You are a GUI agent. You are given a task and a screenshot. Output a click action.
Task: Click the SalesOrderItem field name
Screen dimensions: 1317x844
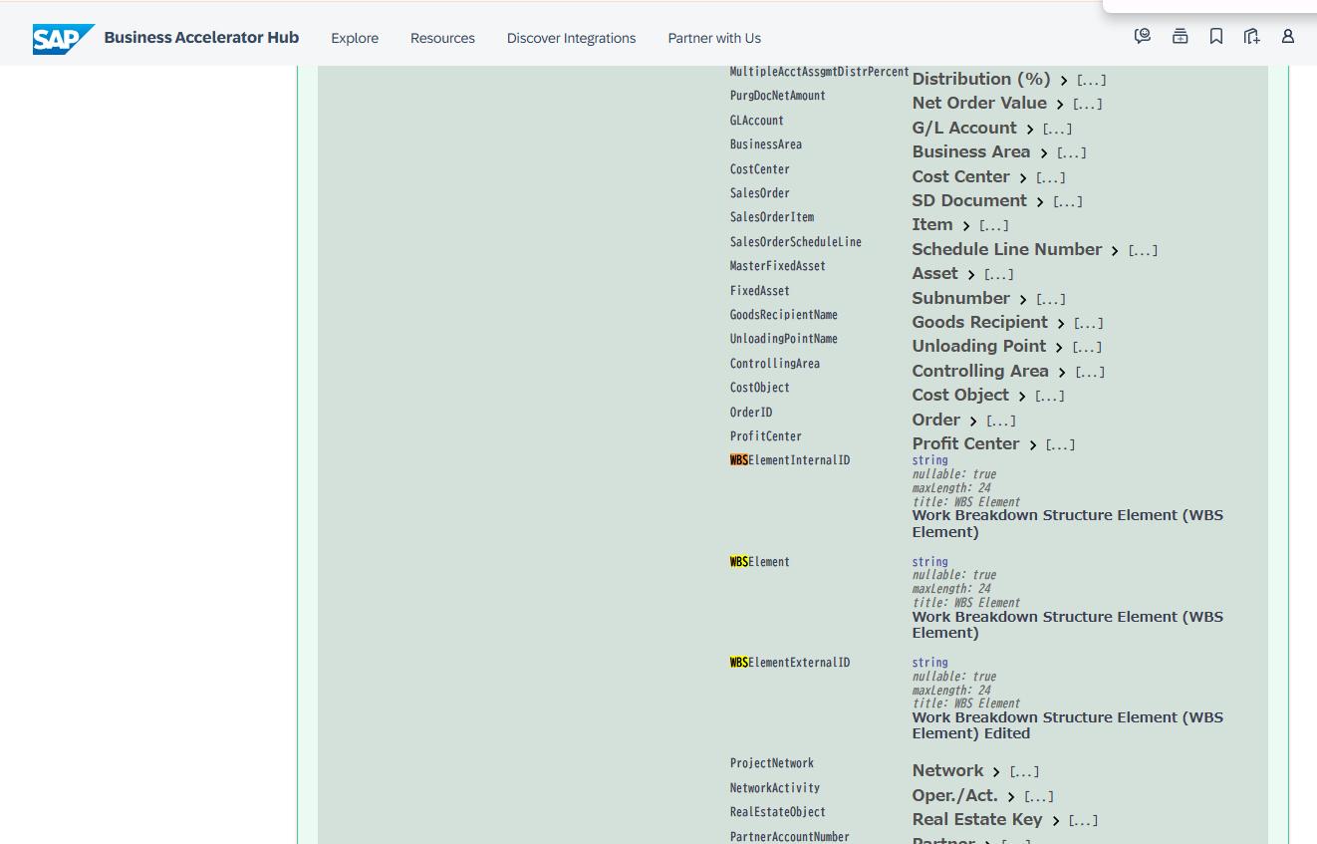coord(772,217)
